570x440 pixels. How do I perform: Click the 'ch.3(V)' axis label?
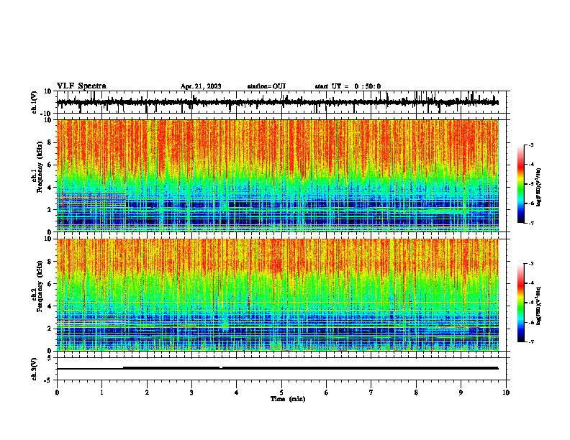click(x=35, y=369)
